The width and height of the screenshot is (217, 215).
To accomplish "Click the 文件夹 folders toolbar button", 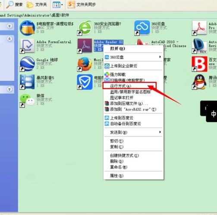I will click(x=37, y=5).
